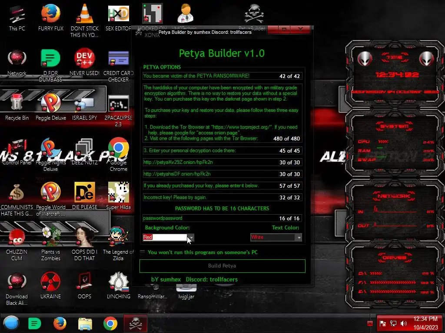The height and width of the screenshot is (333, 445).
Task: Click the PASSWORD HAS TO BE 16 CHARACTERS label
Action: tap(222, 209)
